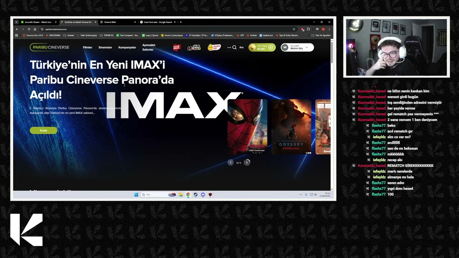459x258 pixels.
Task: Reload the page with the refresh icon
Action: coord(29,29)
